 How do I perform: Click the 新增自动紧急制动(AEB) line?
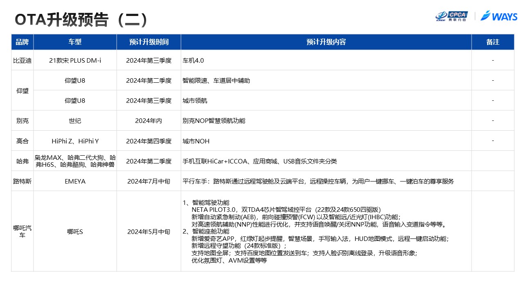click(x=296, y=217)
